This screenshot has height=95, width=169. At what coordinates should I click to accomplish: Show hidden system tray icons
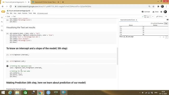pyautogui.click(x=140, y=93)
